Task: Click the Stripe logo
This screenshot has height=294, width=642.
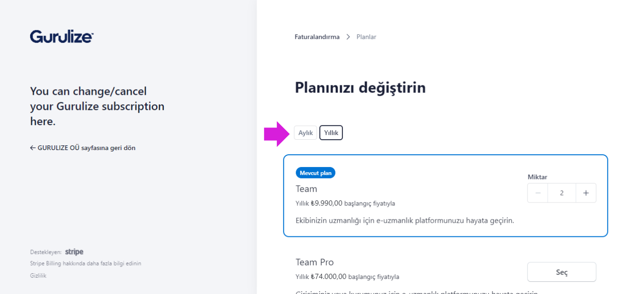Action: (x=74, y=252)
